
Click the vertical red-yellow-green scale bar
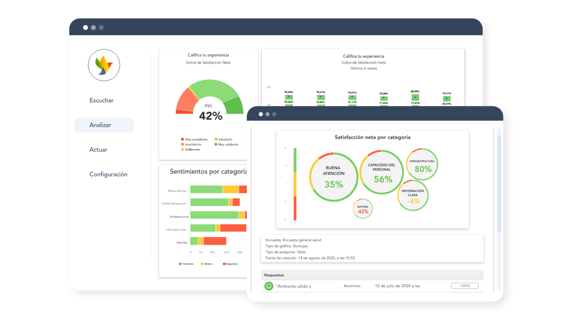pos(295,184)
